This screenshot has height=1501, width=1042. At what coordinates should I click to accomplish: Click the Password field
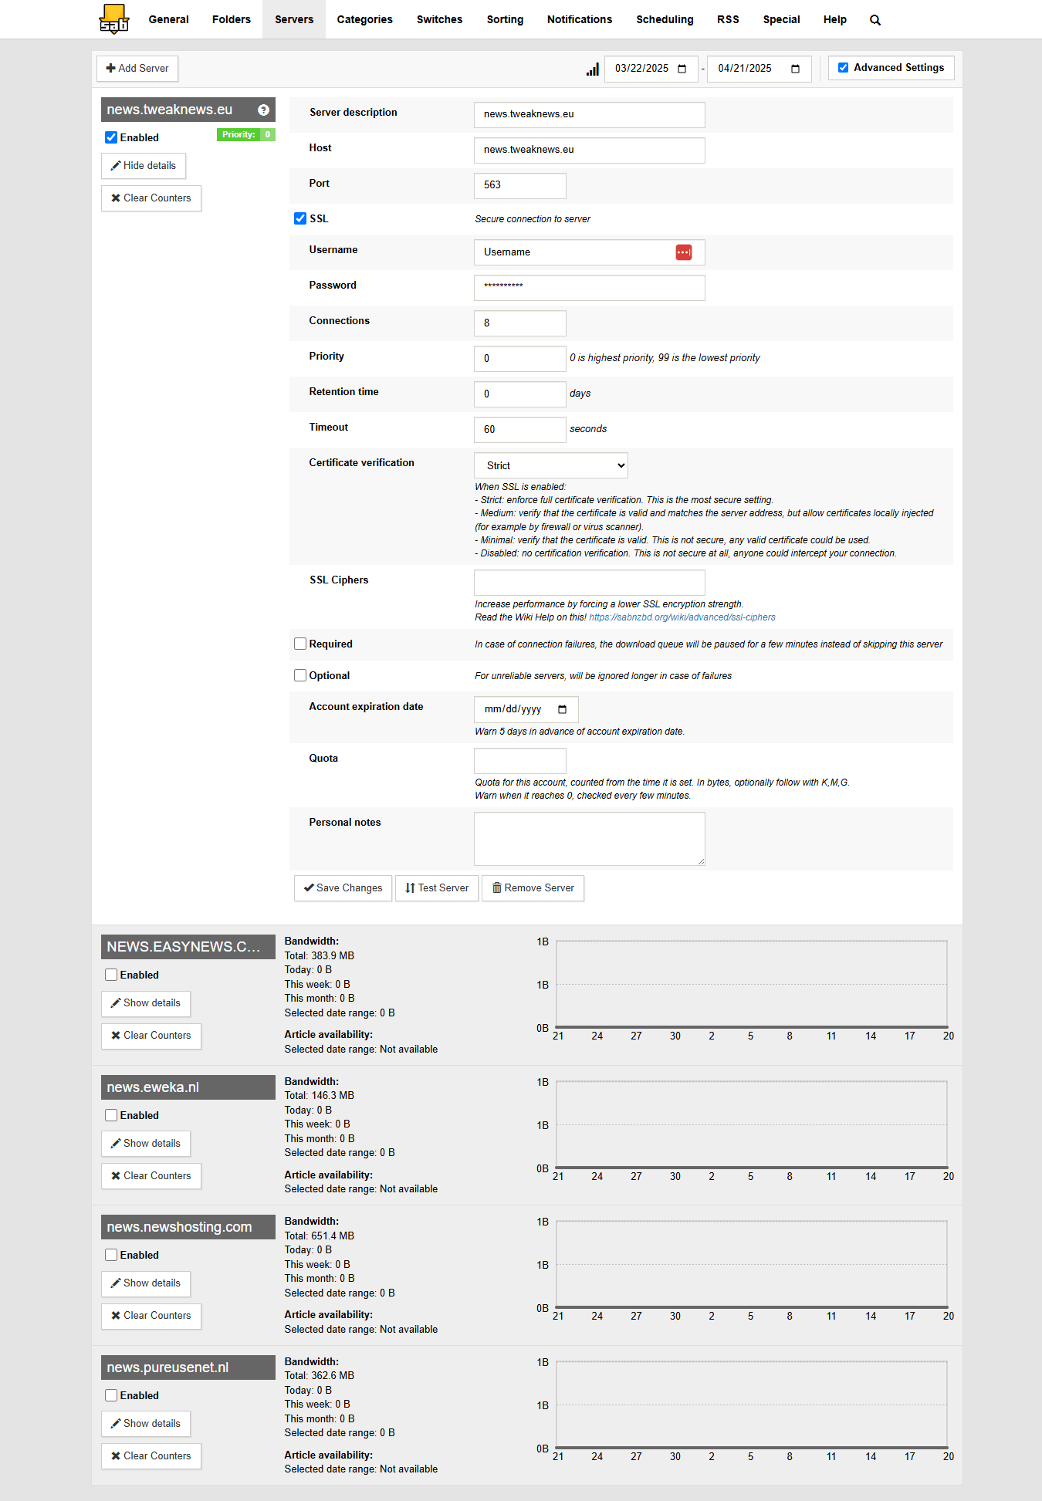click(x=590, y=287)
